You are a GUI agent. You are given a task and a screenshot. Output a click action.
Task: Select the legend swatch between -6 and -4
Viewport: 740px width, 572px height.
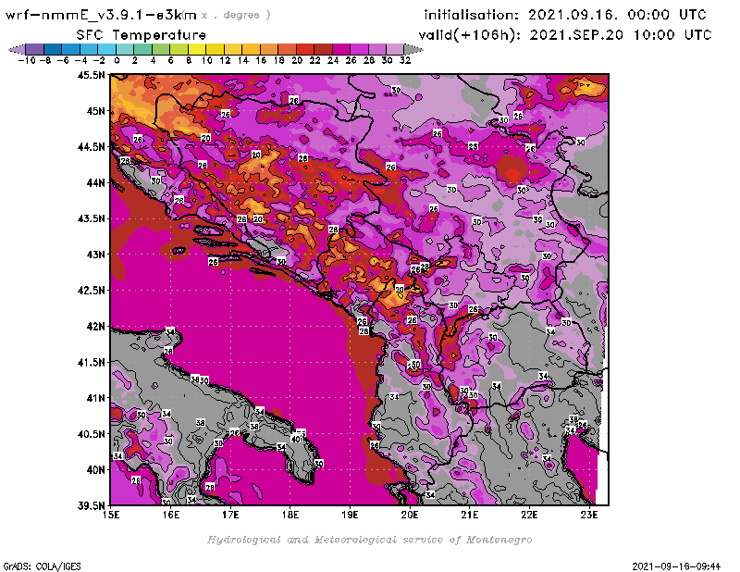coord(71,49)
